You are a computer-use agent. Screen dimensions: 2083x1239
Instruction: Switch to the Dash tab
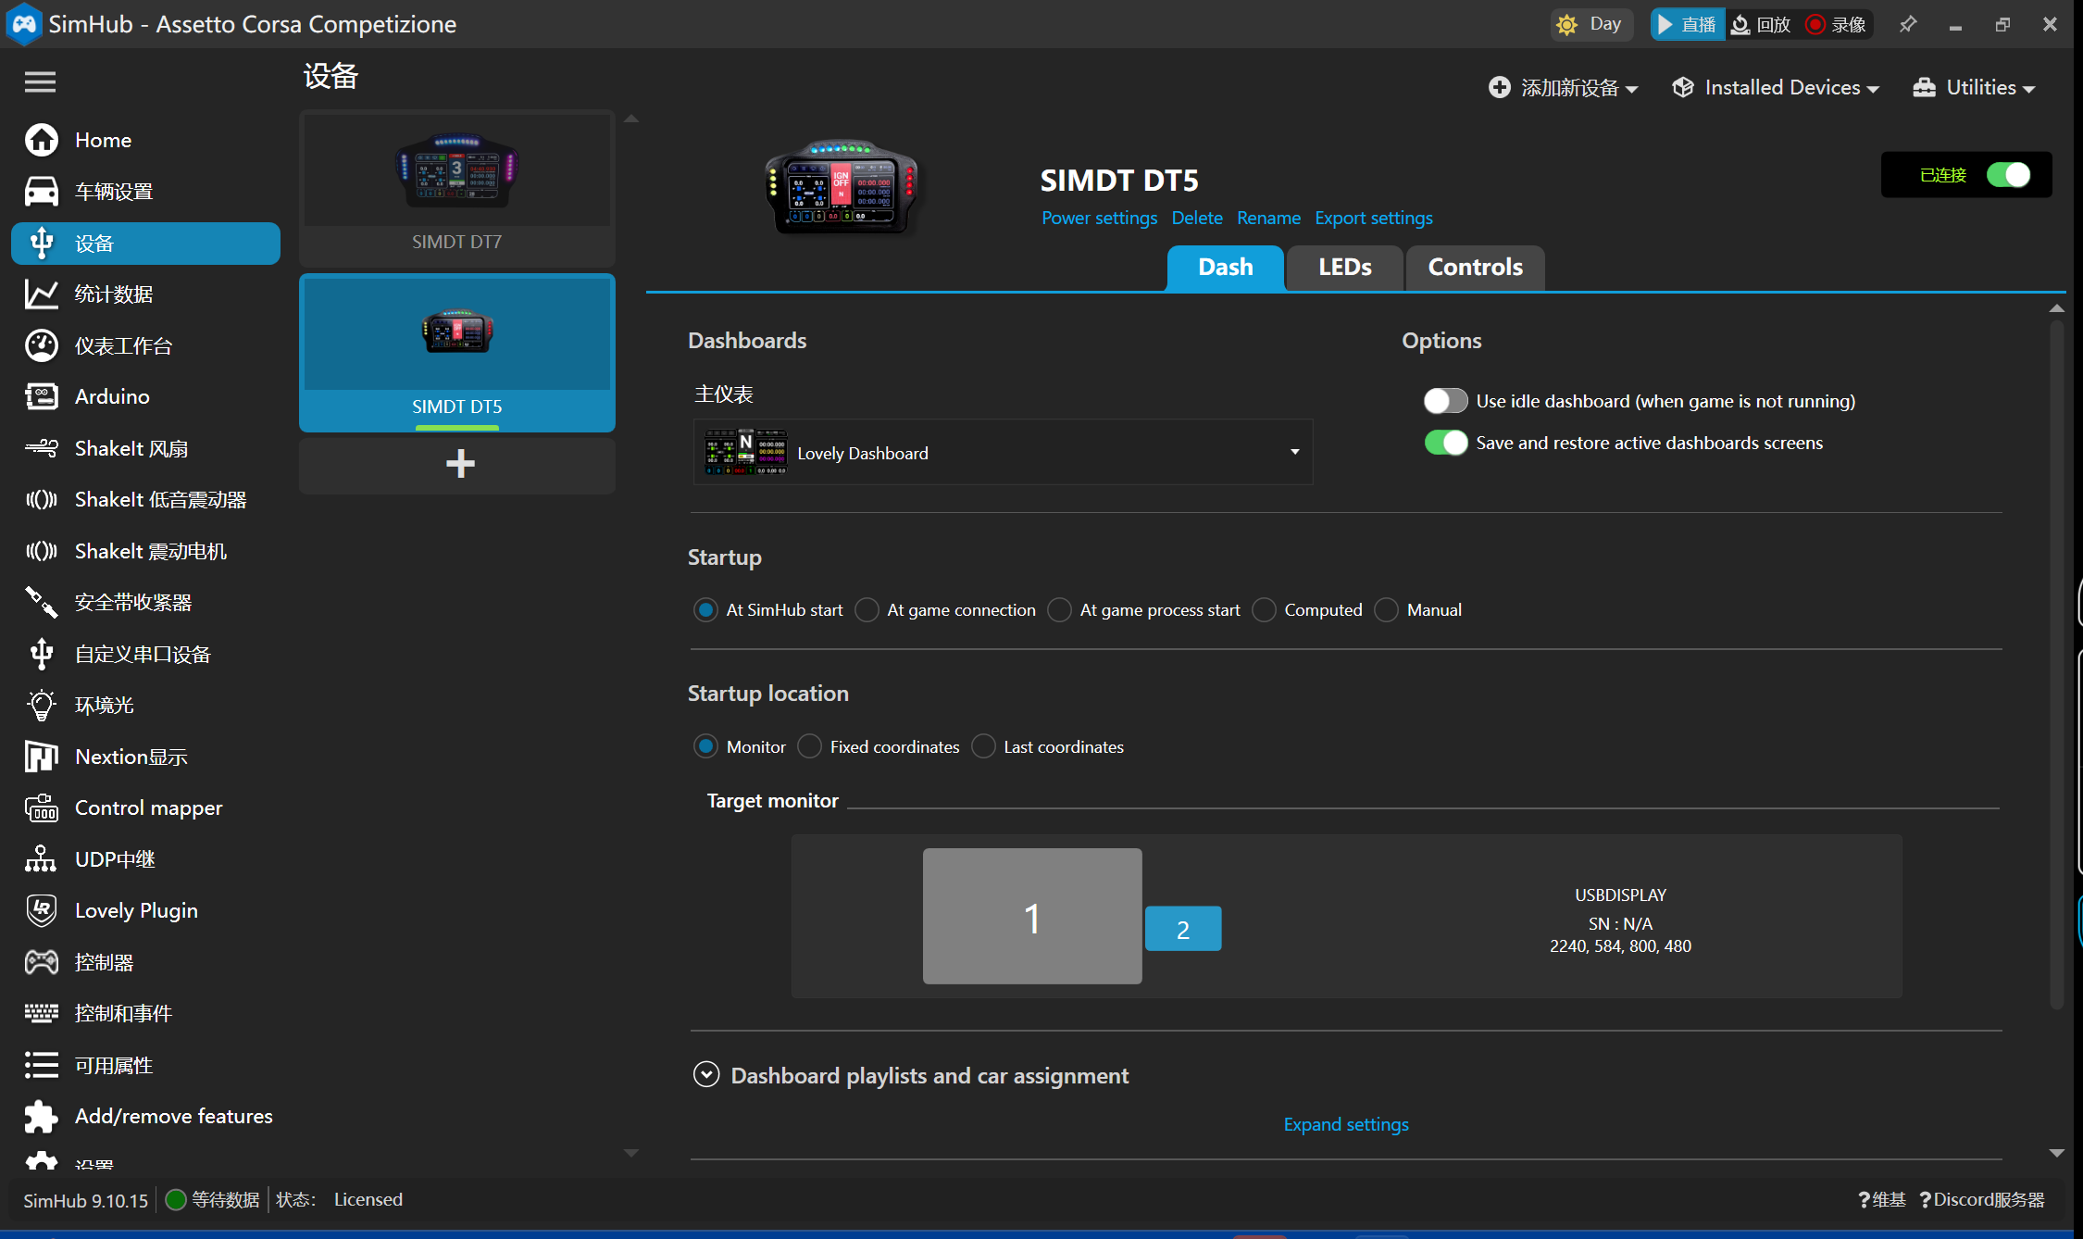pyautogui.click(x=1225, y=268)
